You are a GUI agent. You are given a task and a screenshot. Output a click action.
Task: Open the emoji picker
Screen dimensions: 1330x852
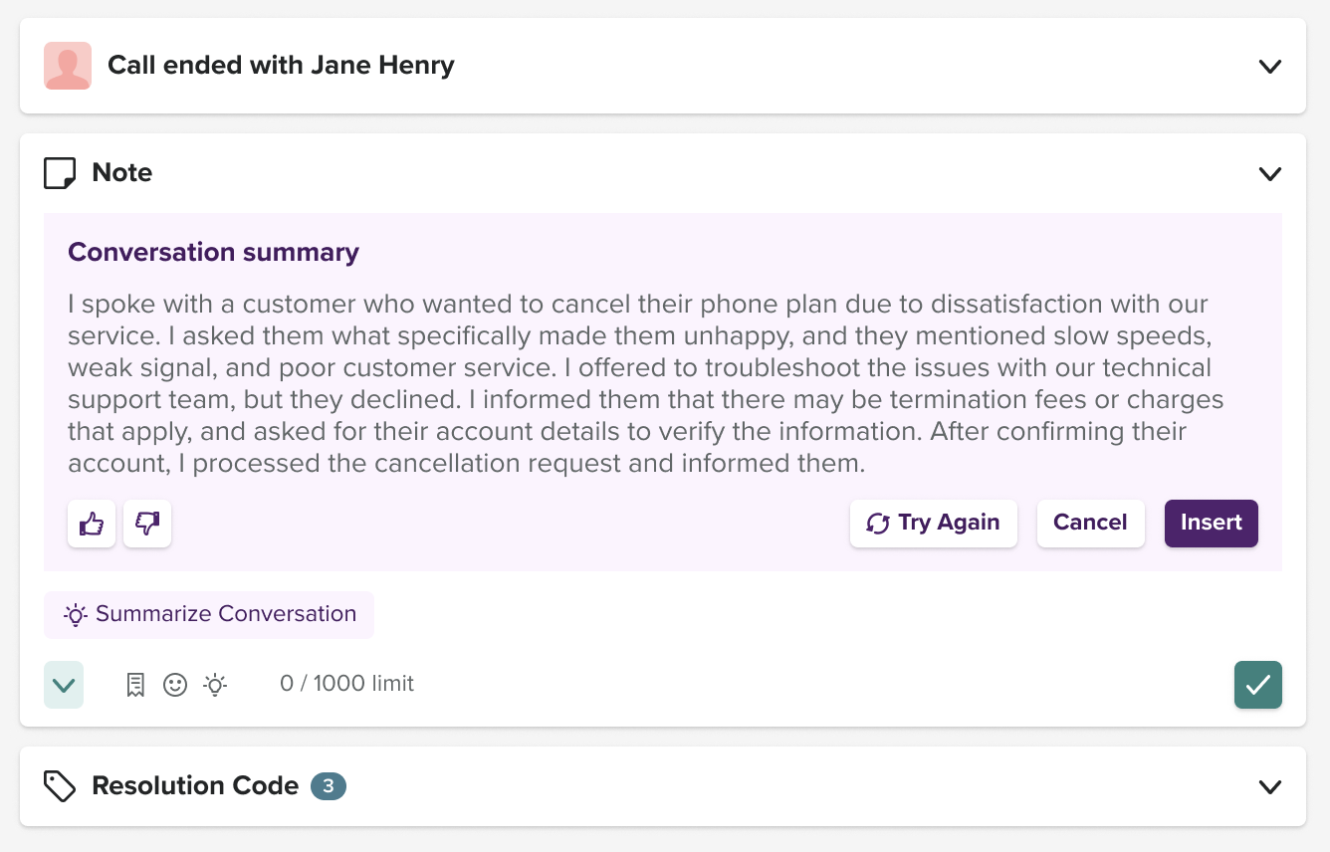(x=175, y=685)
